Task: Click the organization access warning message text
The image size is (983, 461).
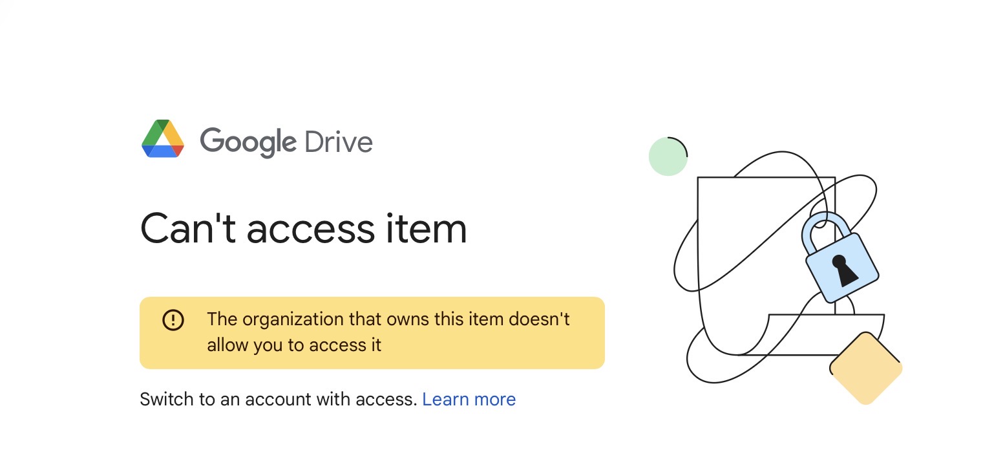Action: pyautogui.click(x=388, y=319)
